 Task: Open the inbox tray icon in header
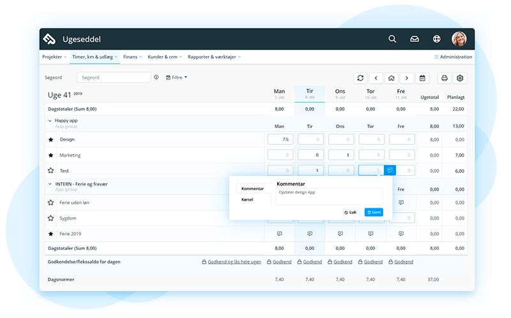coord(415,39)
